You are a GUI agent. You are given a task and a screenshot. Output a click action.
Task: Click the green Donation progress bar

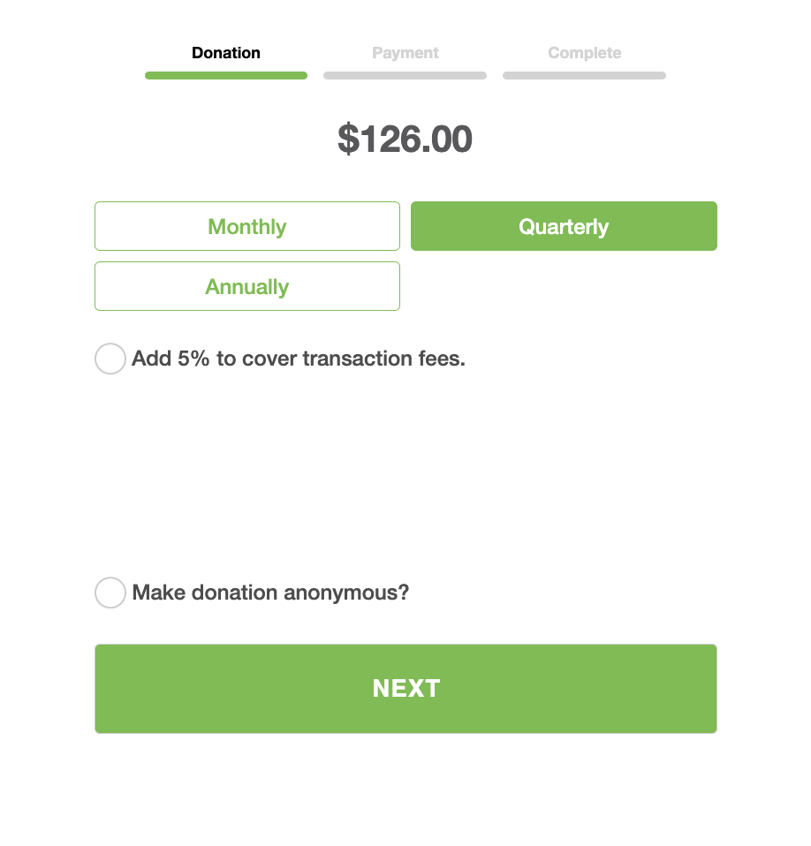(x=226, y=76)
